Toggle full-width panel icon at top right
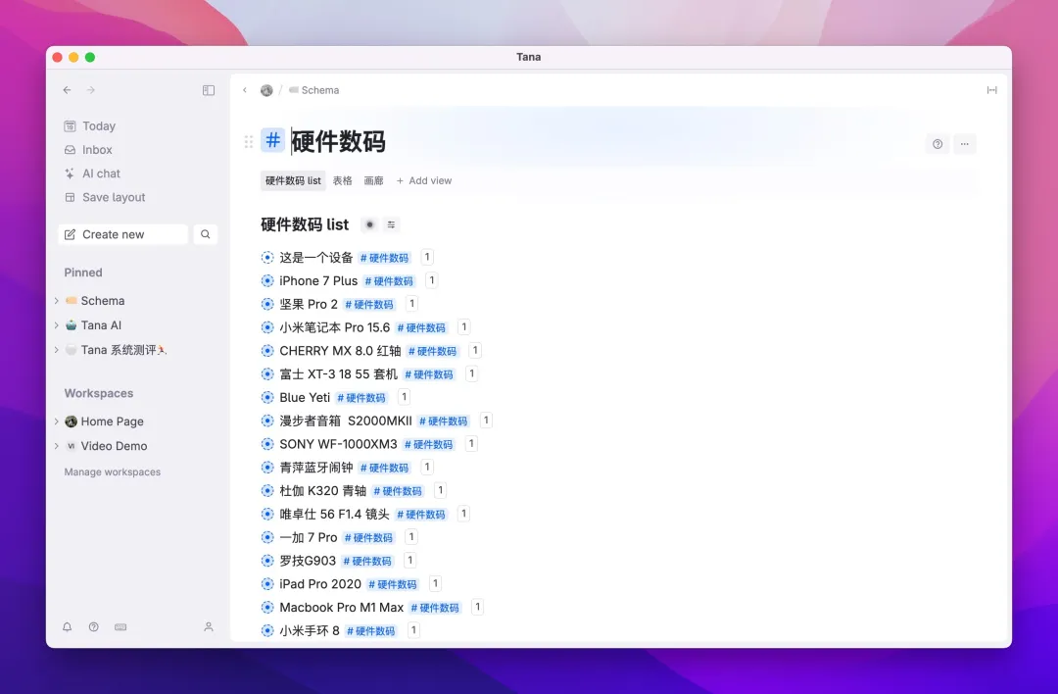 point(991,90)
